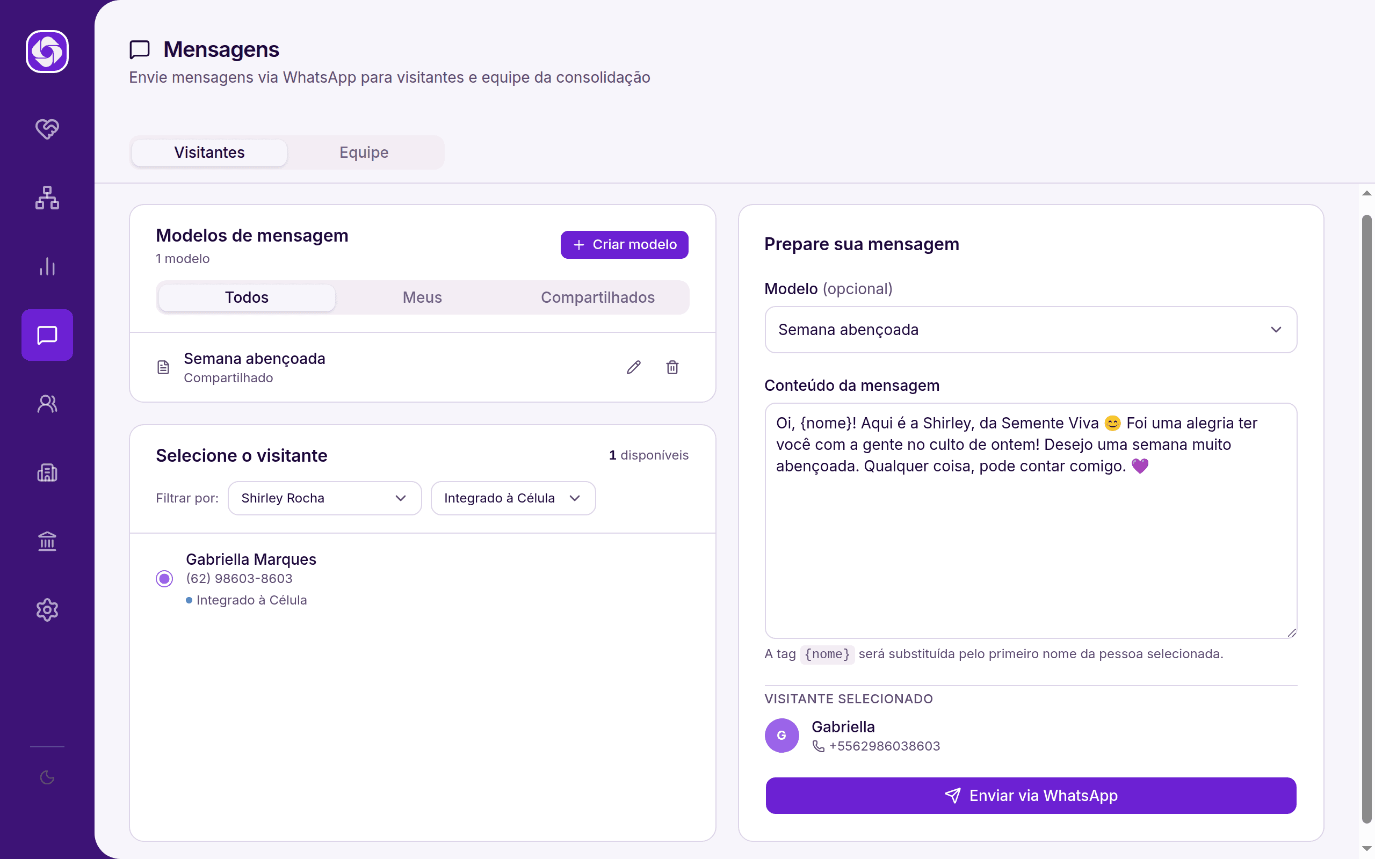Screen dimensions: 1375x859
Task: Click the phone number (62) 98603-8603
Action: (239, 579)
